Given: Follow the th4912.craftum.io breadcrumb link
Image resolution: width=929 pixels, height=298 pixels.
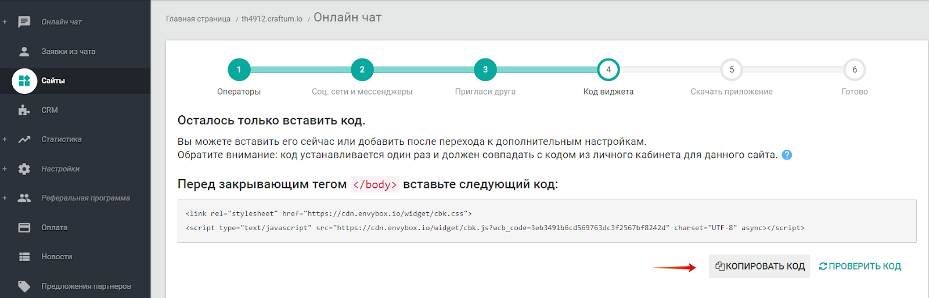Looking at the screenshot, I should [x=272, y=19].
